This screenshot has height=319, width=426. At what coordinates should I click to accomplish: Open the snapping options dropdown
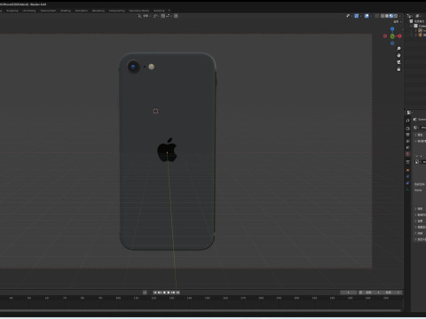(x=168, y=16)
